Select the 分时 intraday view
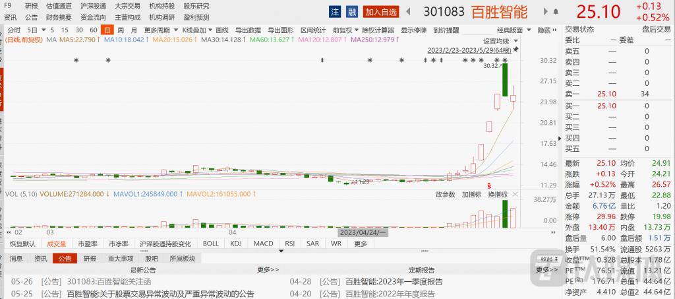This screenshot has height=299, width=675. [x=14, y=30]
